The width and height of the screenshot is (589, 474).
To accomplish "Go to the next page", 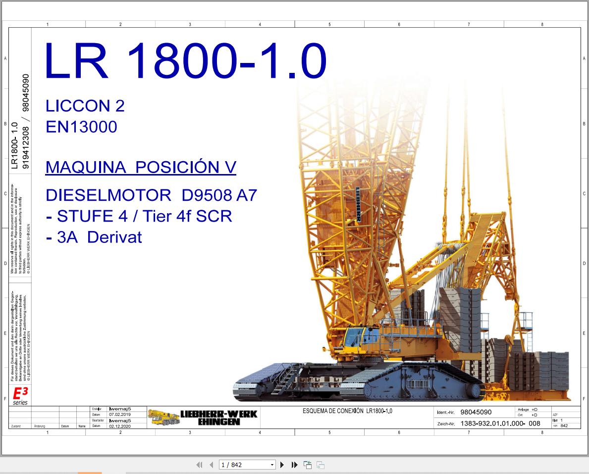I will [282, 465].
